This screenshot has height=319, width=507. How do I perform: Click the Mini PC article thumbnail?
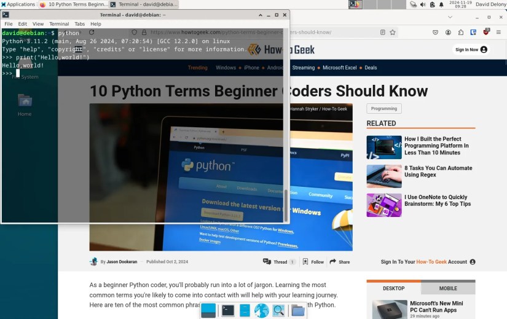click(x=390, y=310)
